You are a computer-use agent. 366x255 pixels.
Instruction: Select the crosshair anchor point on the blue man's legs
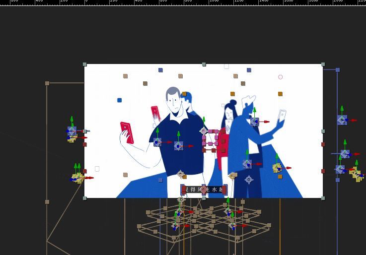click(249, 180)
